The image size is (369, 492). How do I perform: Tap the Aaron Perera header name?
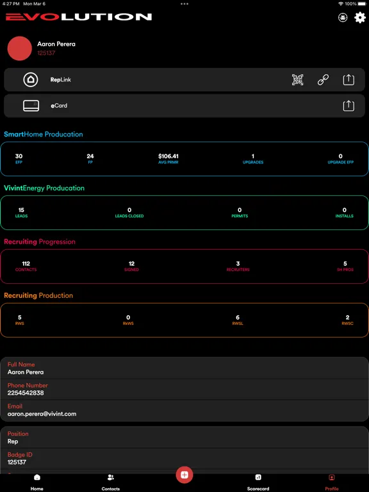click(56, 44)
